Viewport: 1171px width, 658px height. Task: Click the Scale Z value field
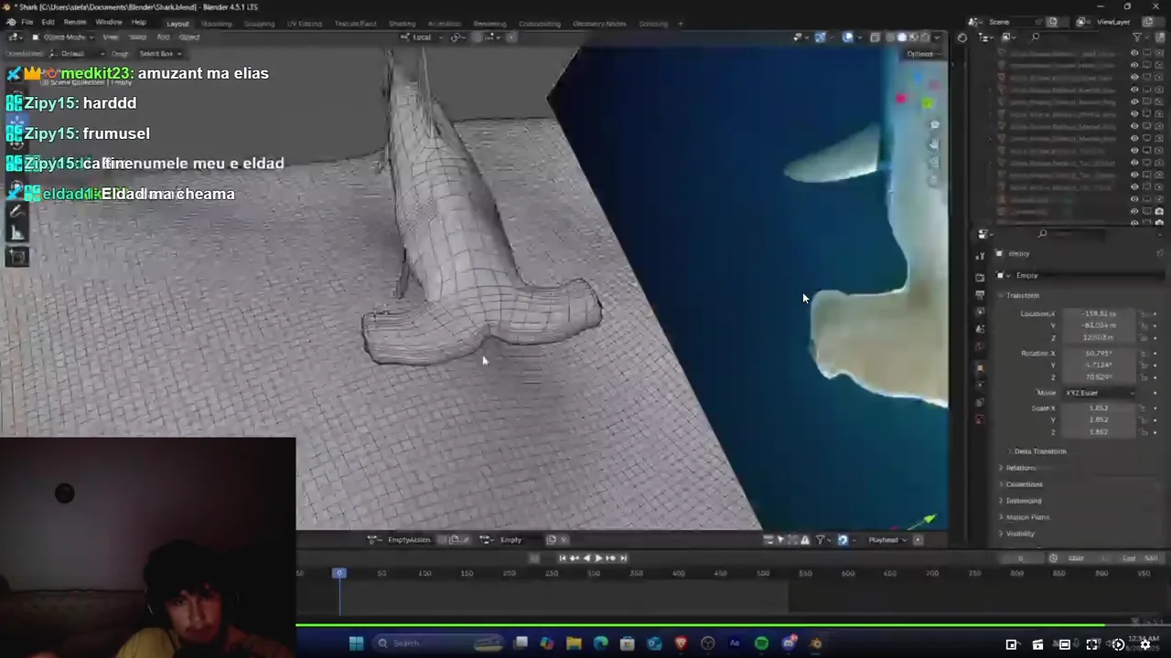coord(1098,432)
